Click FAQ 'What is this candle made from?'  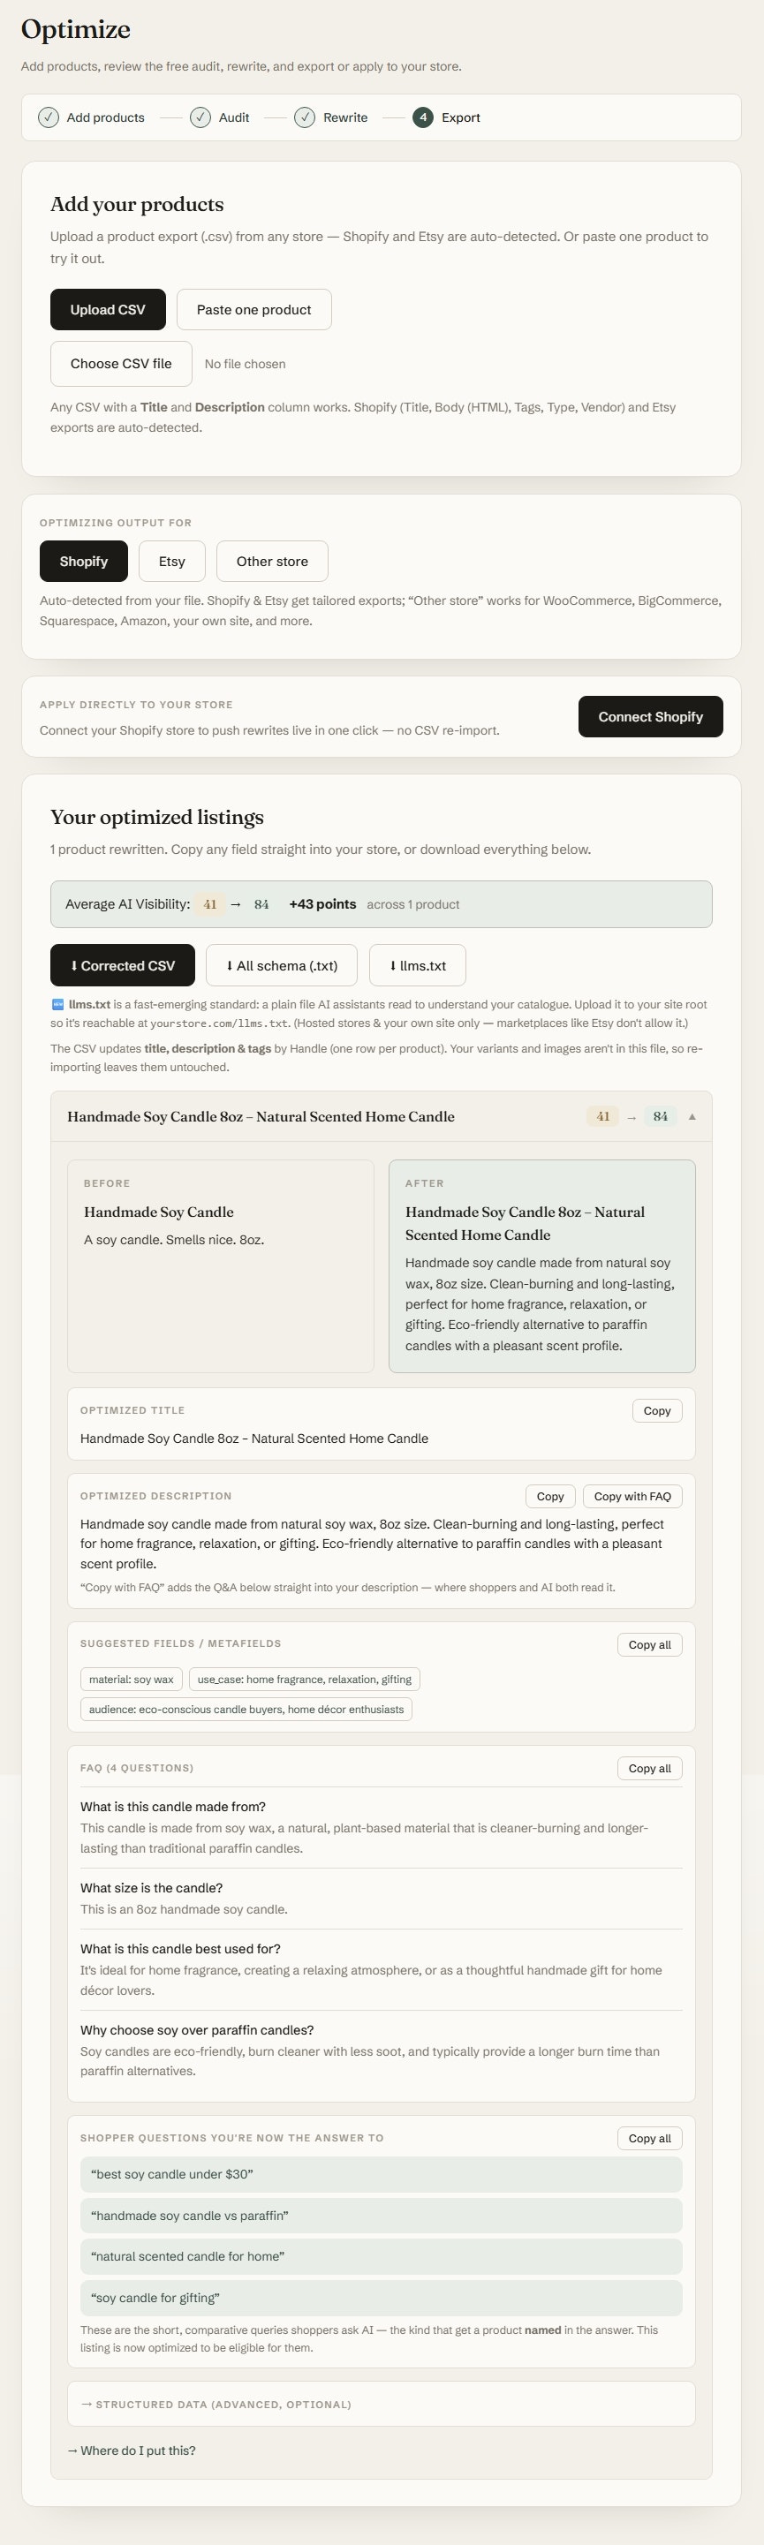(173, 1806)
